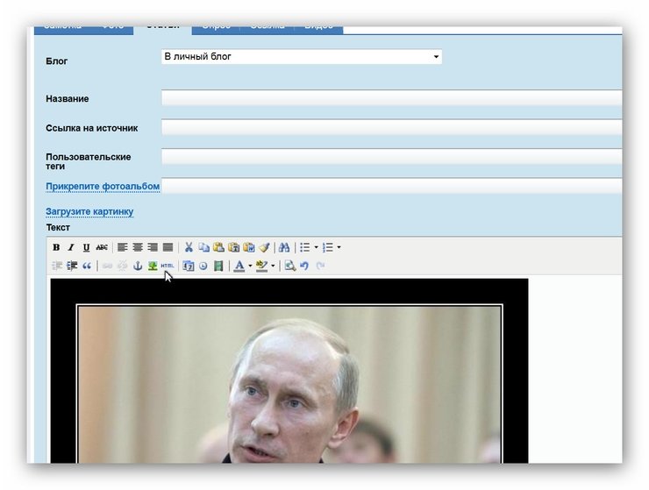Click into the Название input field
This screenshot has height=490, width=649.
click(390, 98)
